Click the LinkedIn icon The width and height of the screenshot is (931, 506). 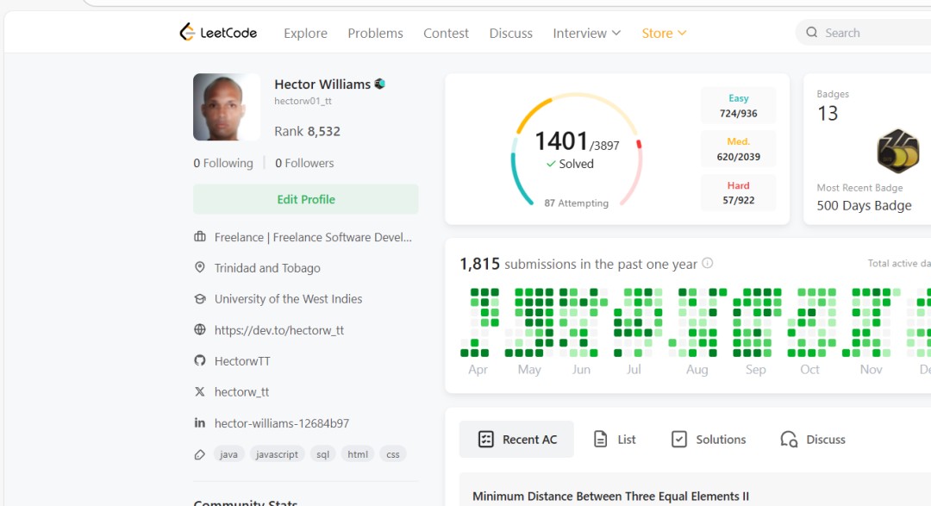point(200,423)
